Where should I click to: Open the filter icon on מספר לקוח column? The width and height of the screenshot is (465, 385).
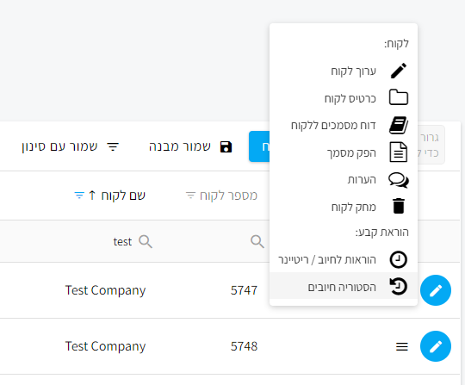click(x=190, y=196)
